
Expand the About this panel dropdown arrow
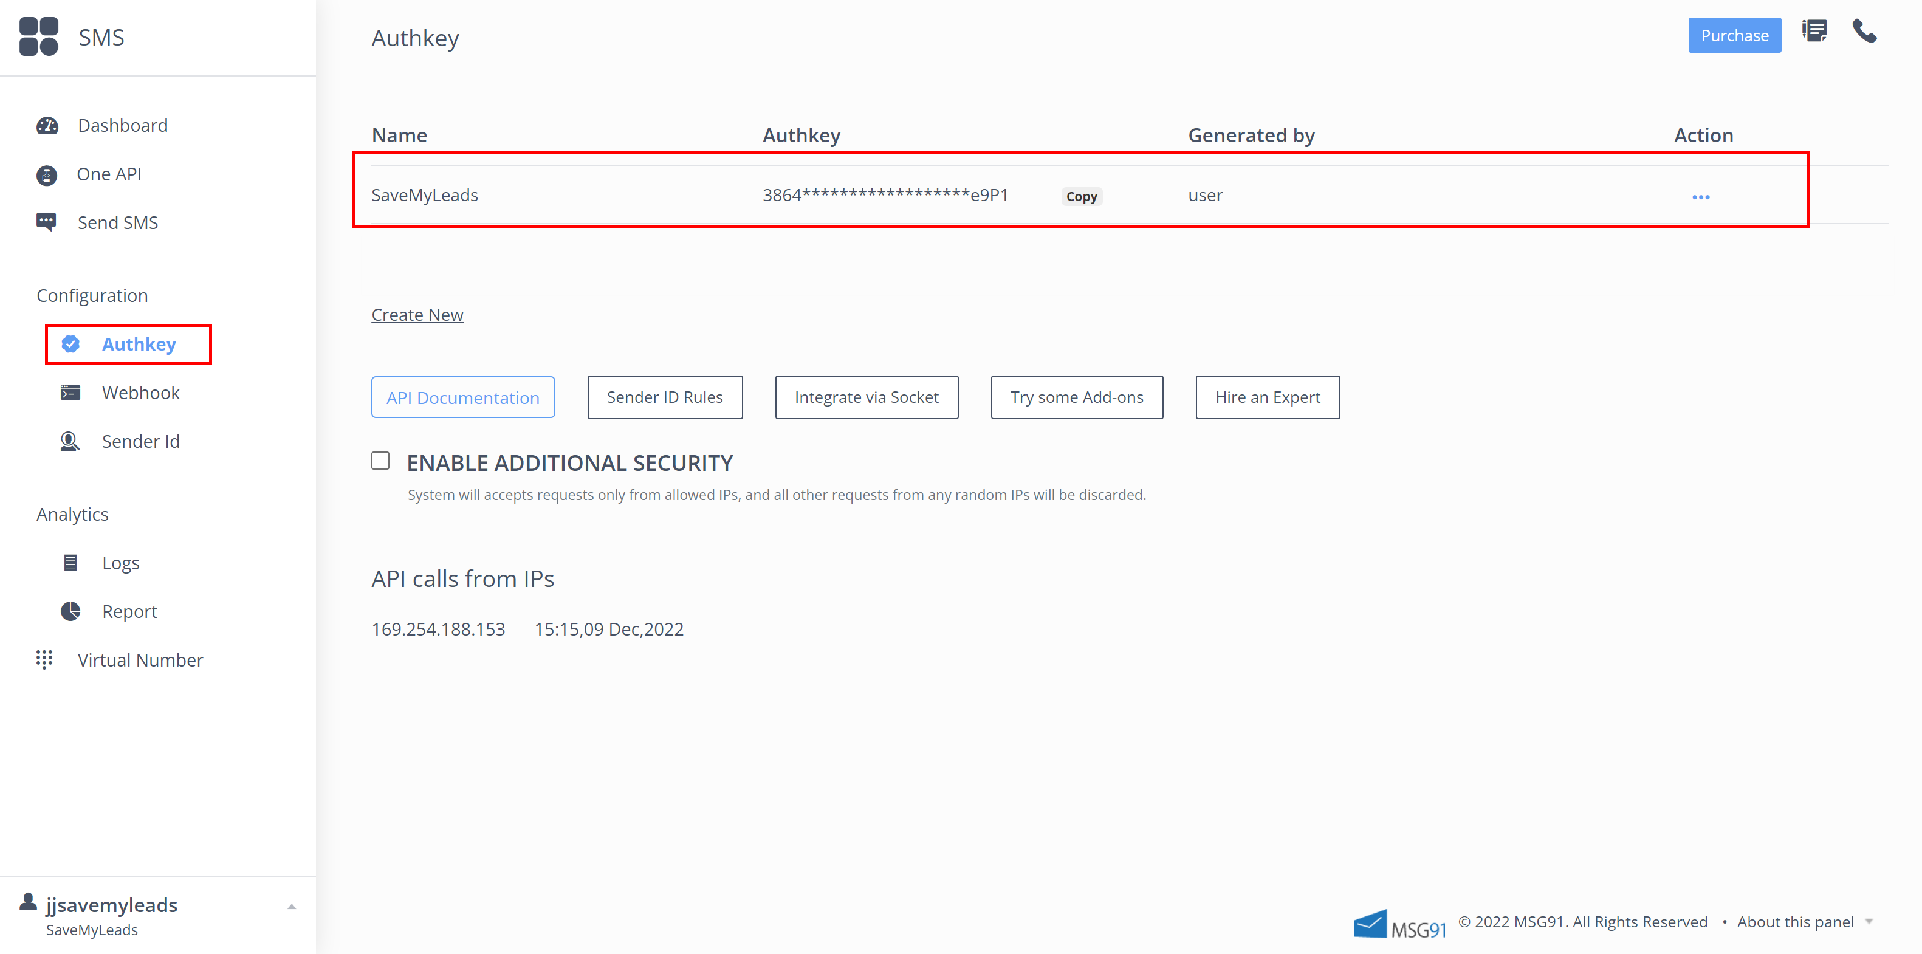(x=1869, y=922)
